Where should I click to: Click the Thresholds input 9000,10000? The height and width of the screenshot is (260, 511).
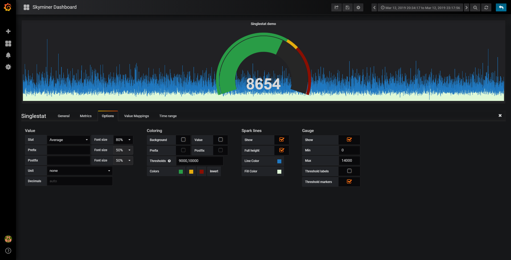[200, 161]
